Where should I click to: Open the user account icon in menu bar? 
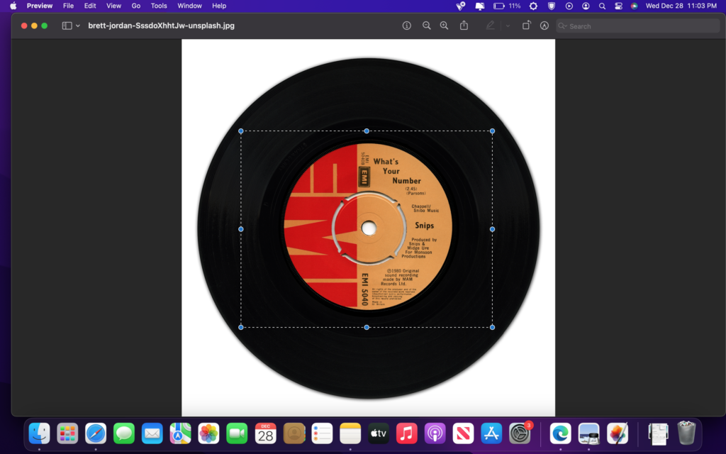(586, 6)
